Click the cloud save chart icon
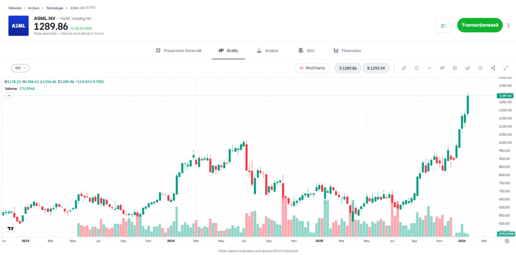This screenshot has width=516, height=255. 417,68
